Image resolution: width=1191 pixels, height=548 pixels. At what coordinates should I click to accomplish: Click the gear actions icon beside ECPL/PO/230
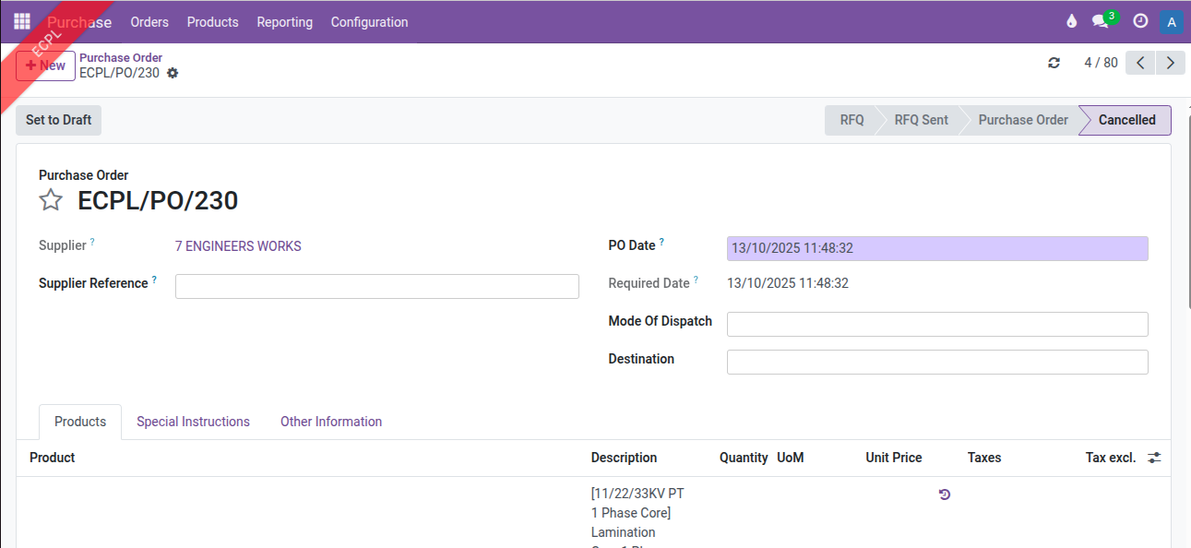(x=173, y=73)
